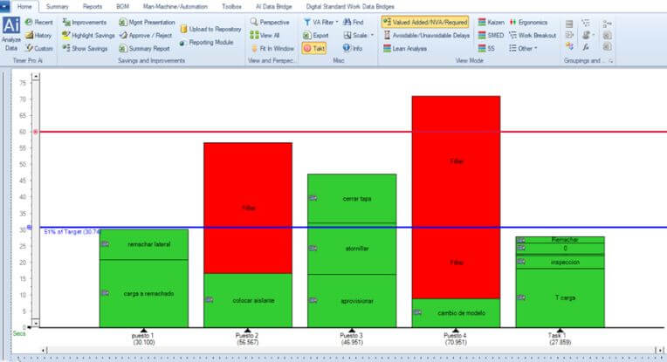Click Show Savings
This screenshot has width=667, height=362.
85,49
